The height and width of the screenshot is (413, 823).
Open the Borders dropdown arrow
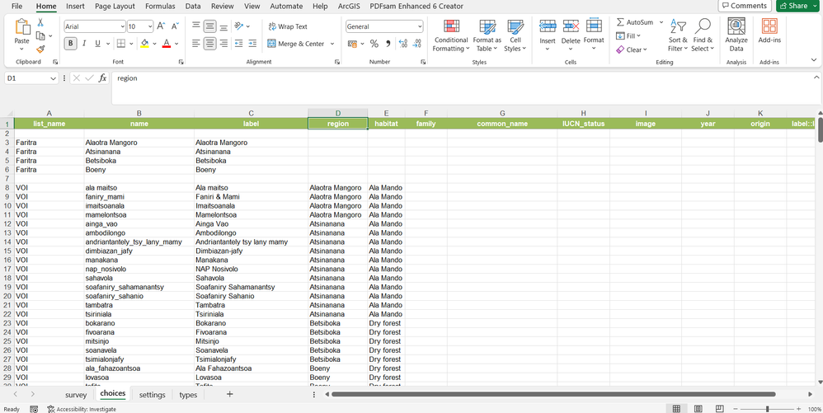[x=130, y=44]
